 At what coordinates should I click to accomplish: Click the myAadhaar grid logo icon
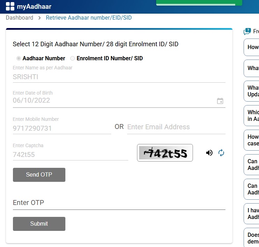[10, 6]
